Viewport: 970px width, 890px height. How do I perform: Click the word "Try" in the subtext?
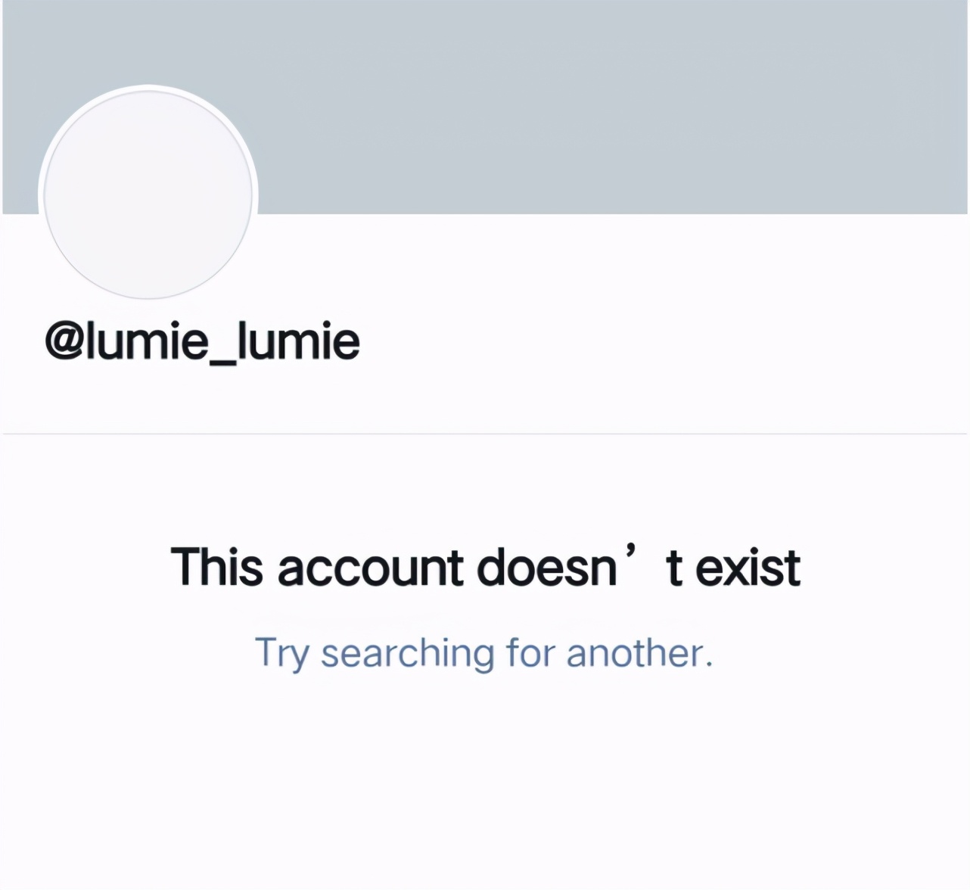coord(280,653)
